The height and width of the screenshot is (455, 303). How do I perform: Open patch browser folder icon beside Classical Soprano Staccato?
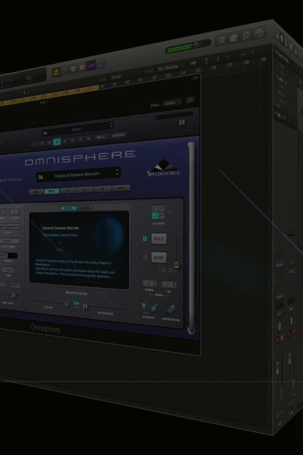[x=41, y=177]
